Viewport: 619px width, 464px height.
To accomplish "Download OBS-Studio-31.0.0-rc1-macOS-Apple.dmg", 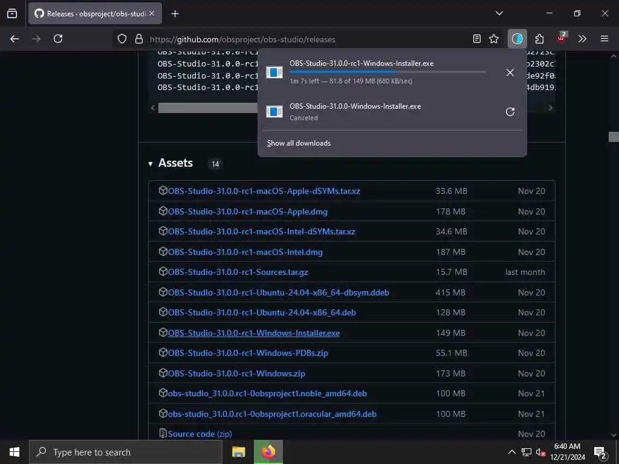I will (x=247, y=211).
